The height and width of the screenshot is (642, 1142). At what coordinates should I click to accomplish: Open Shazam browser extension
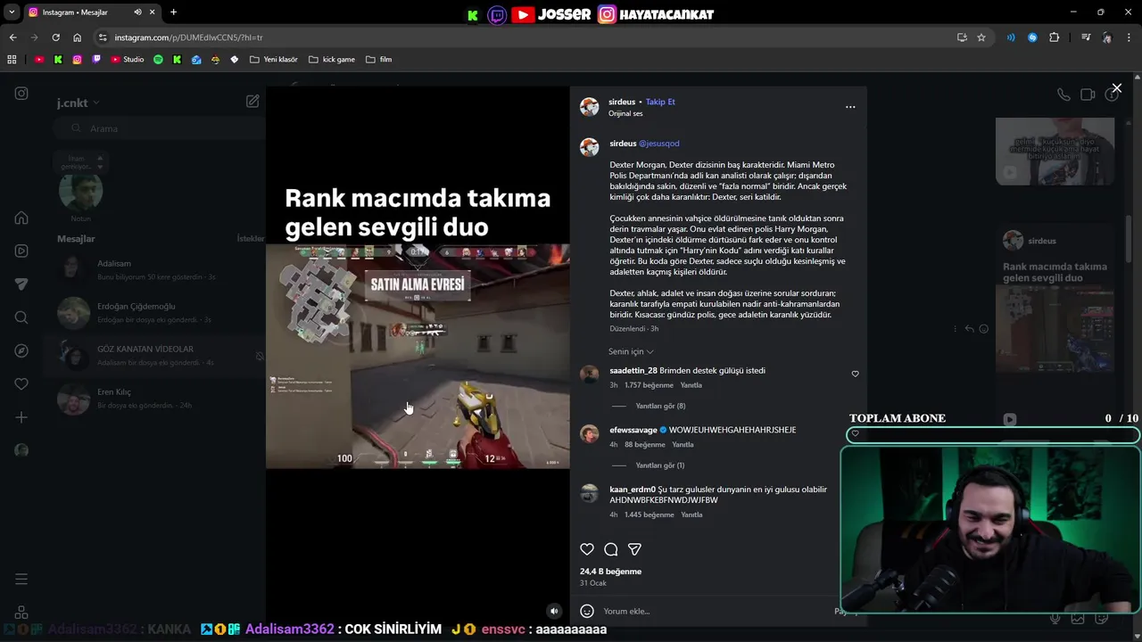tap(1032, 37)
